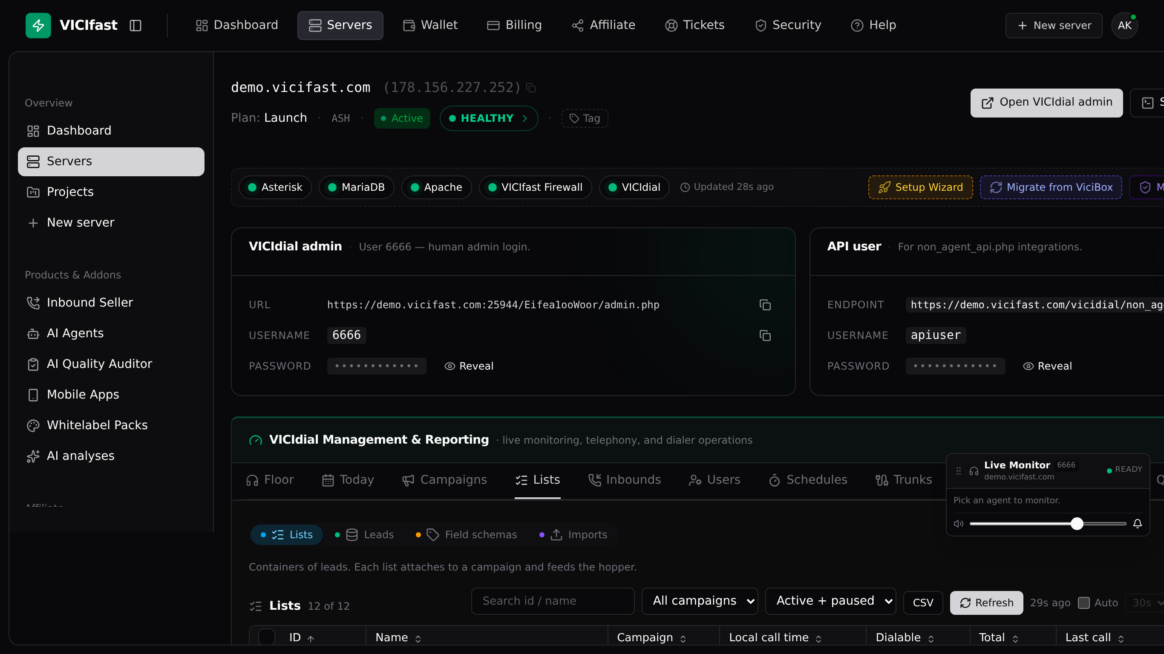The width and height of the screenshot is (1164, 654).
Task: Click the Live Monitor volume speaker icon
Action: click(958, 523)
